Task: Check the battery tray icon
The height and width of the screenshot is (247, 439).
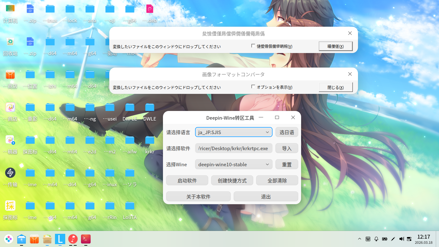Action: [x=385, y=239]
